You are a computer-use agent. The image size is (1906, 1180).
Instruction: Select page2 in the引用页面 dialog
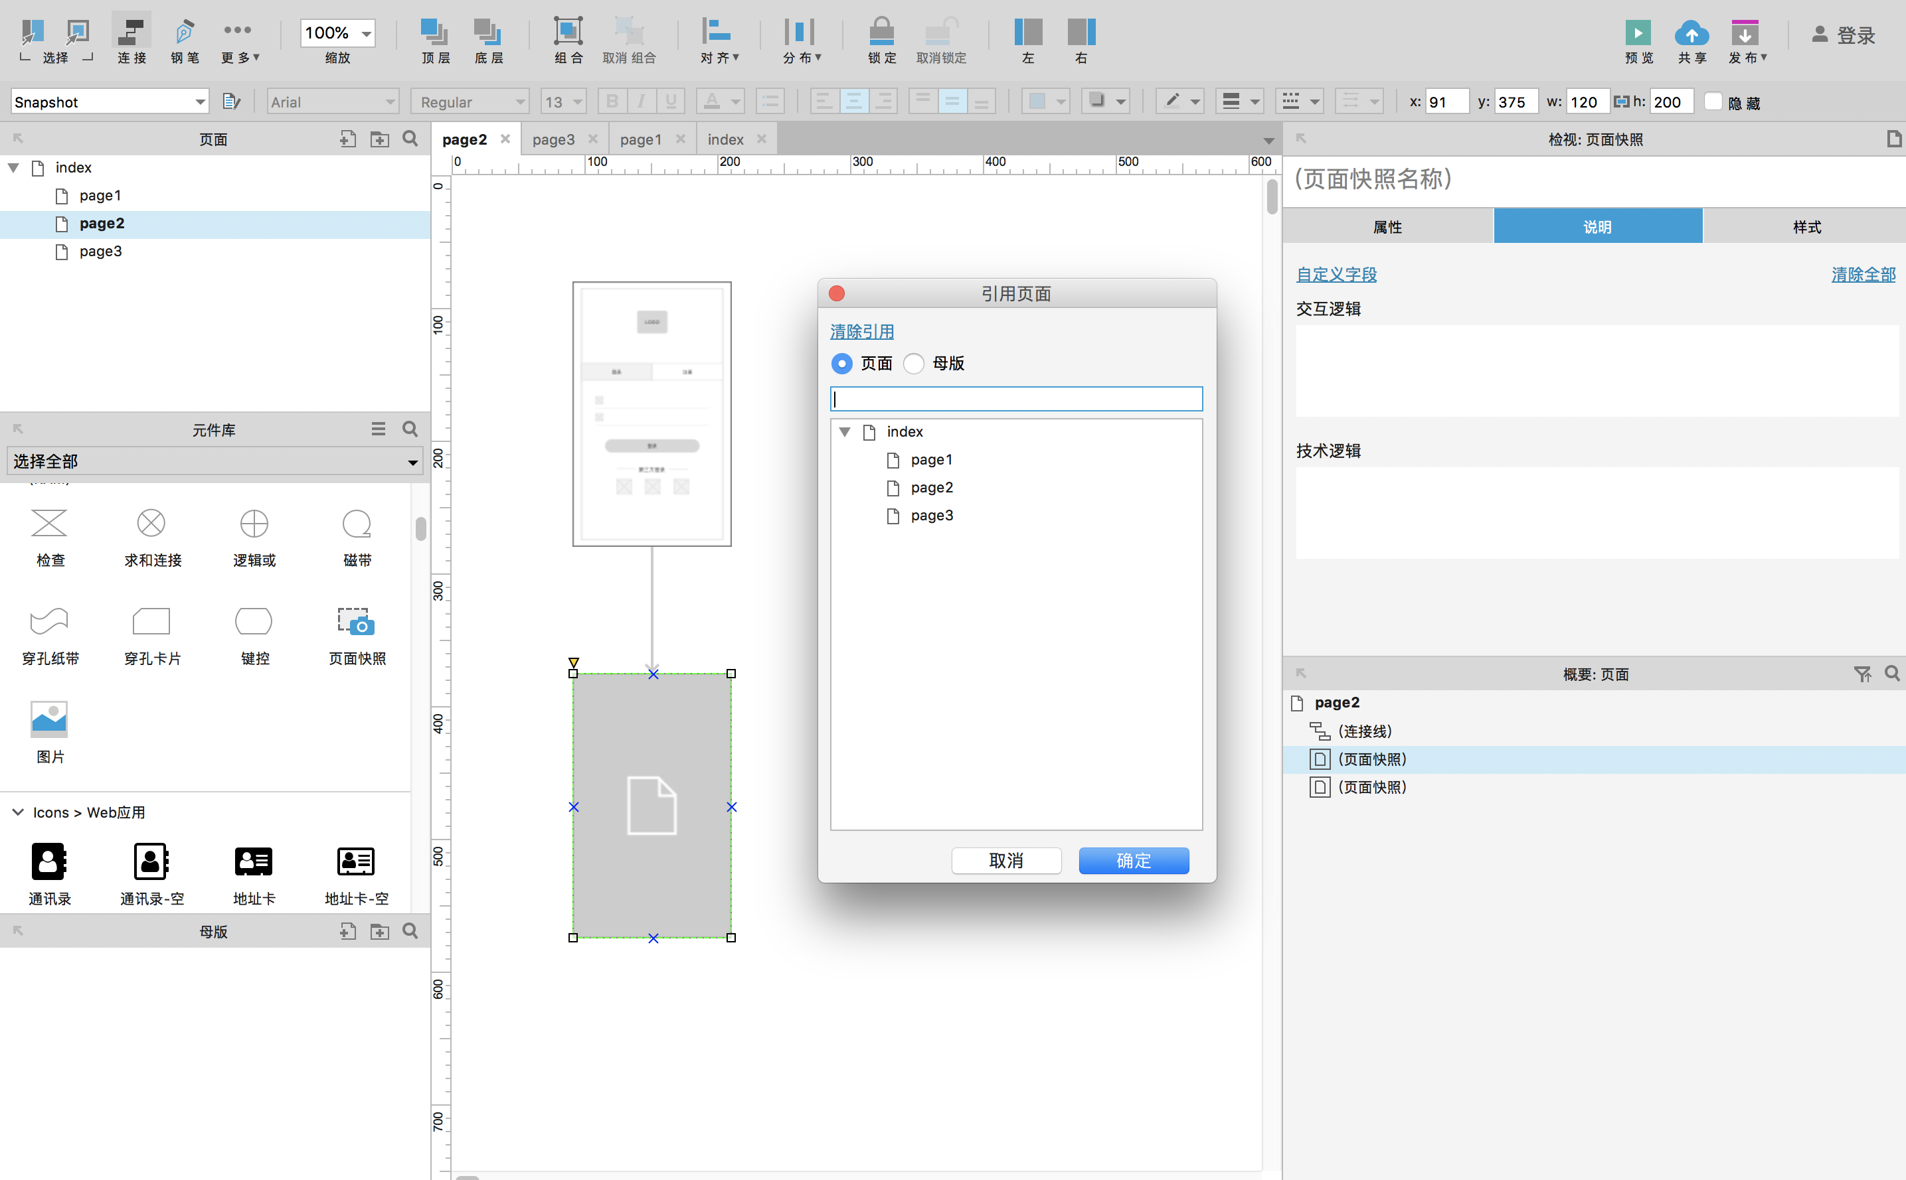click(931, 487)
